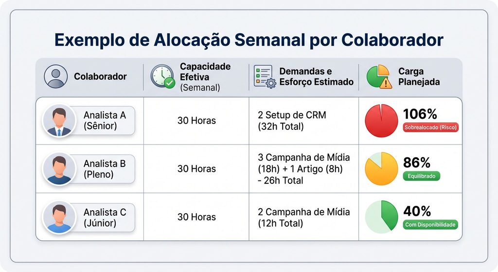Select the Capacidade Efetiva column header
Viewport: 498px width, 272px height.
(196, 77)
